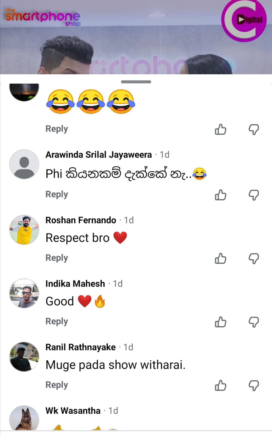
Task: Dislike Arawinda Srilal Jayaweera's comment
Action: coord(254,195)
